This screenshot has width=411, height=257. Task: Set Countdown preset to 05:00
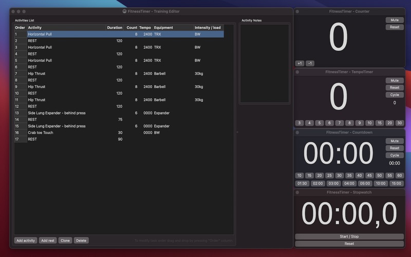365,183
